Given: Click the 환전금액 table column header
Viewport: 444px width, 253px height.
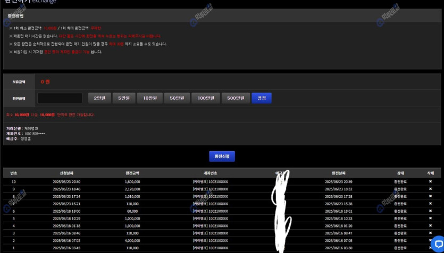Looking at the screenshot, I should 132,173.
